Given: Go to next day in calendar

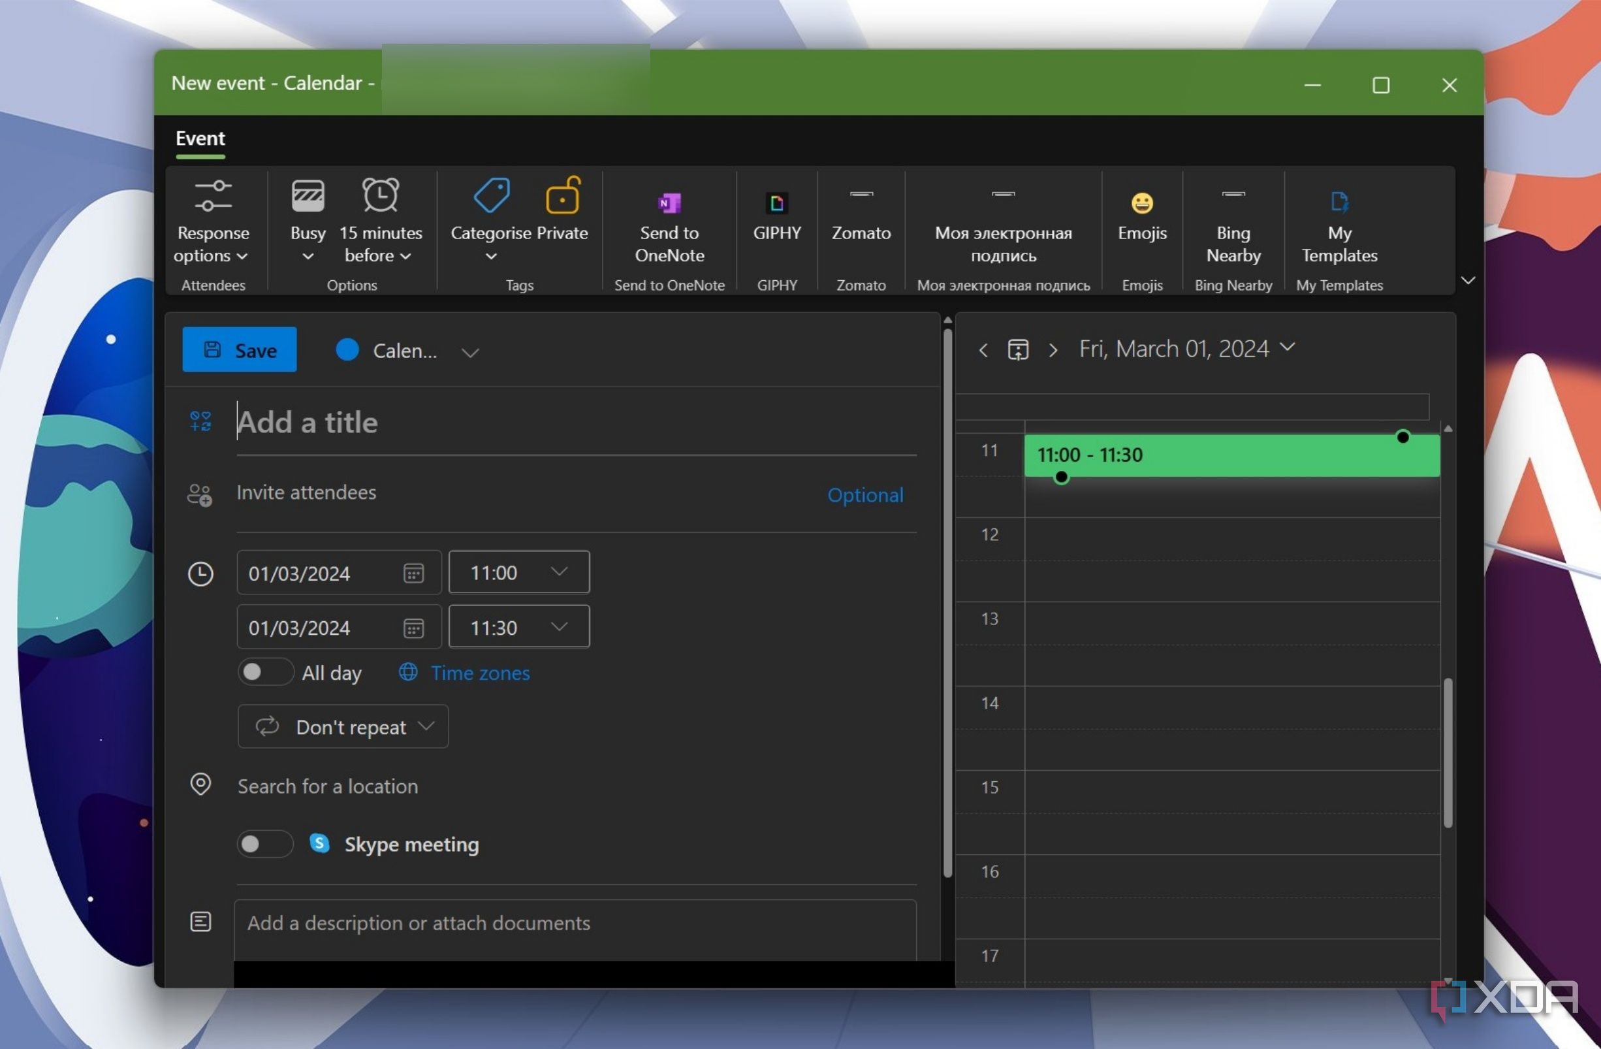Looking at the screenshot, I should pos(1053,350).
